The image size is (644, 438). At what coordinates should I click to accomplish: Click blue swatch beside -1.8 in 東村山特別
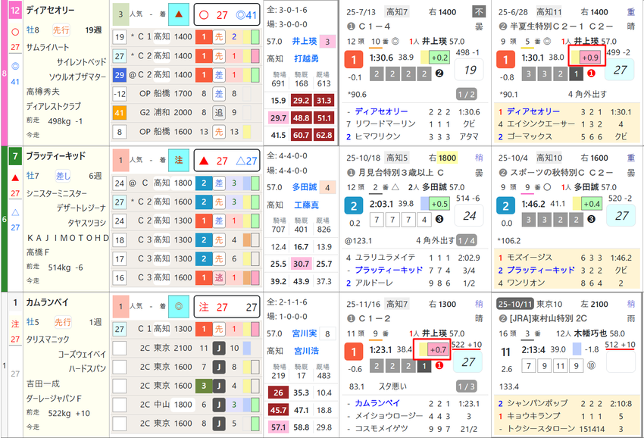[577, 349]
